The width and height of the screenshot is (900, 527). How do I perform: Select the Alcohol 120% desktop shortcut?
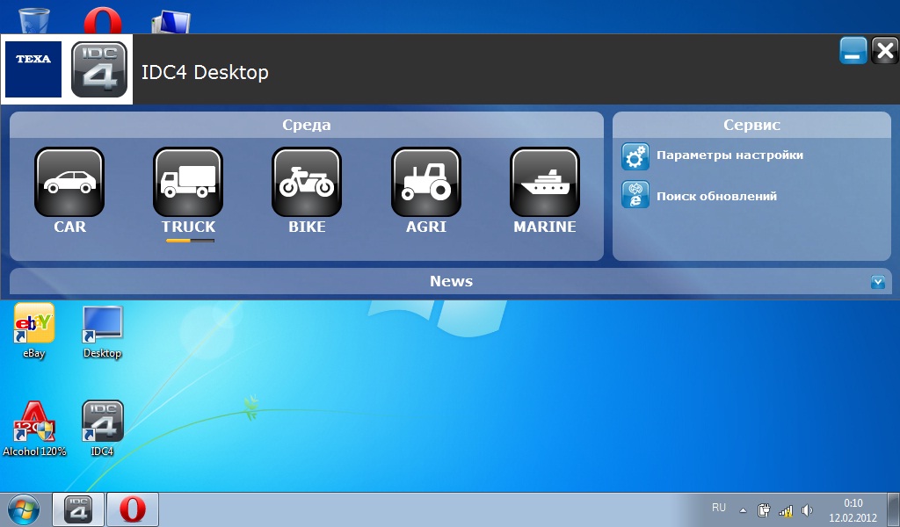pyautogui.click(x=34, y=429)
